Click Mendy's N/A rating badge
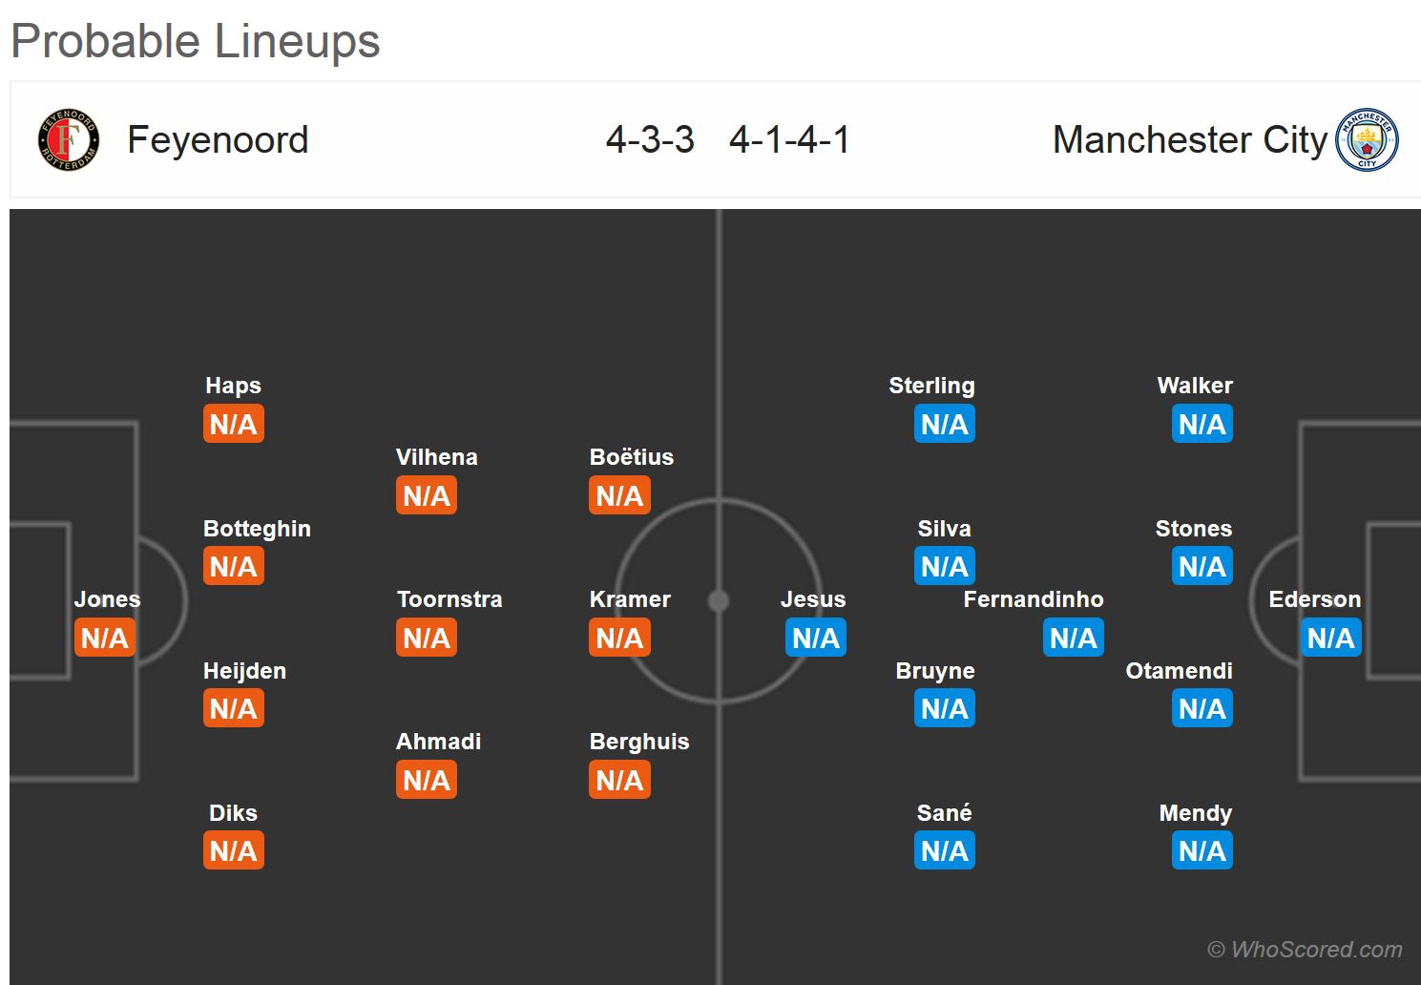Image resolution: width=1421 pixels, height=985 pixels. pyautogui.click(x=1202, y=850)
